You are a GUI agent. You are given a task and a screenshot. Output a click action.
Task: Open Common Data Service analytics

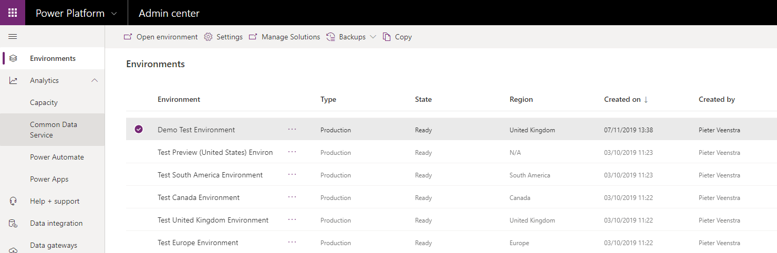click(54, 130)
